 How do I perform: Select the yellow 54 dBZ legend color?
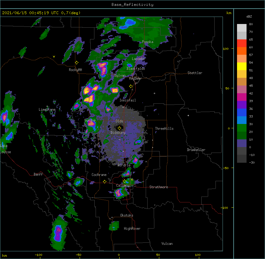pyautogui.click(x=242, y=66)
